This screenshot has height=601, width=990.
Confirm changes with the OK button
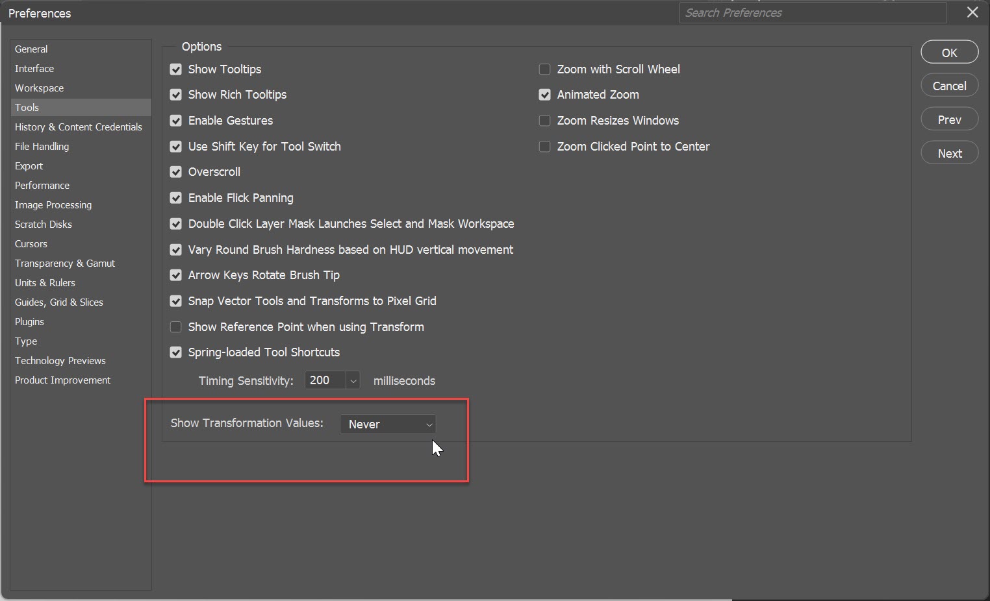click(x=949, y=52)
